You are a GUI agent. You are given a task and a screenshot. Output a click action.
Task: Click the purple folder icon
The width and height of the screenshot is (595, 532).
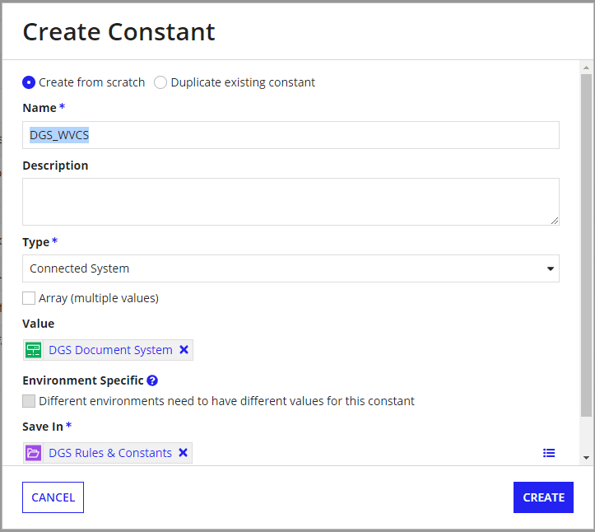[34, 453]
